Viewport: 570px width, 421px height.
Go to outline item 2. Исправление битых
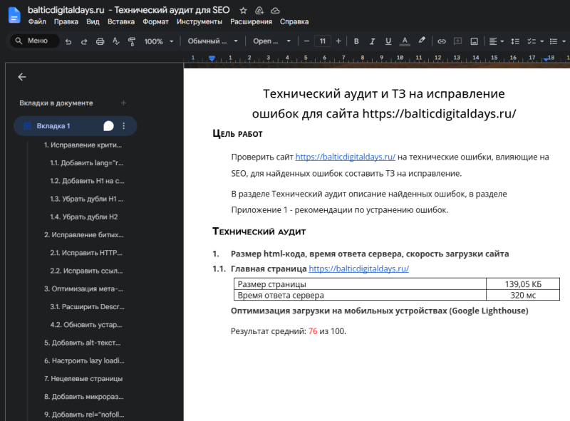pos(84,235)
